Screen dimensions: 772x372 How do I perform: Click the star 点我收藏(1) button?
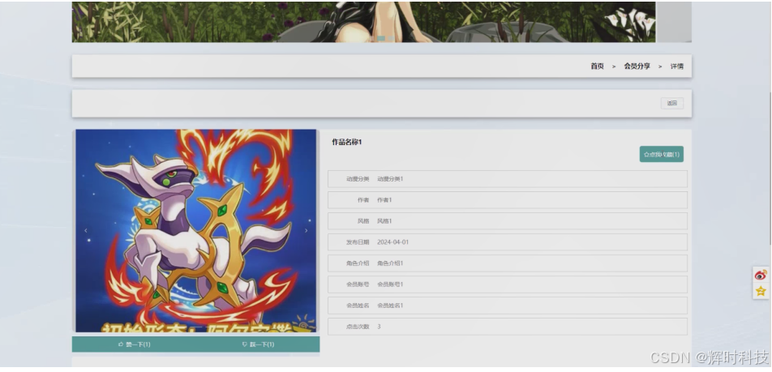(661, 154)
